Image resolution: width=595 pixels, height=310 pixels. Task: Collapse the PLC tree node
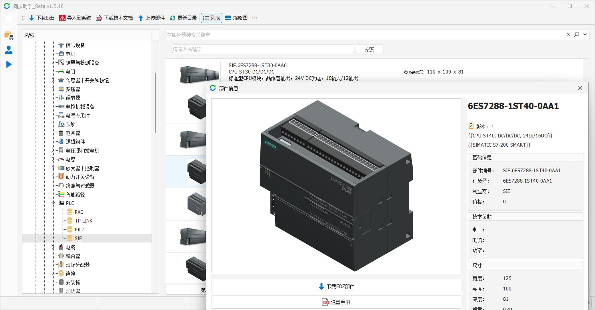pyautogui.click(x=53, y=203)
